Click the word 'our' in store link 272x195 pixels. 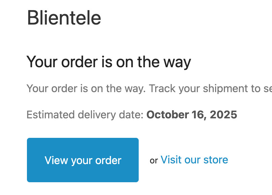pos(192,160)
